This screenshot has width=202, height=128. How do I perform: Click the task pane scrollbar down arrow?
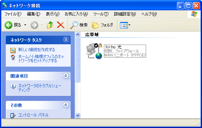[x=78, y=115]
